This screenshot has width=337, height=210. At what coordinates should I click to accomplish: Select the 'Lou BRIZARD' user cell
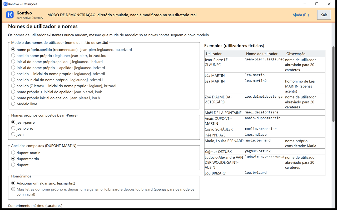click(x=224, y=173)
